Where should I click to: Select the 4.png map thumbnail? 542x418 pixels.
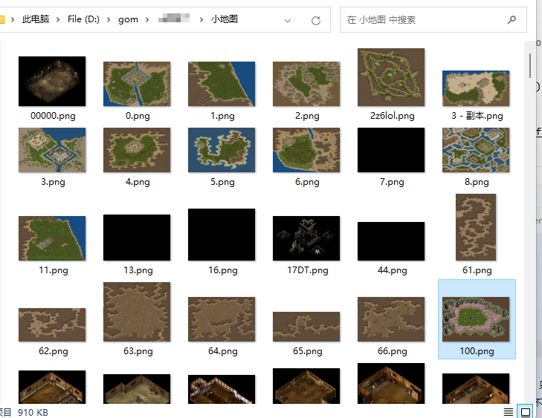(137, 150)
